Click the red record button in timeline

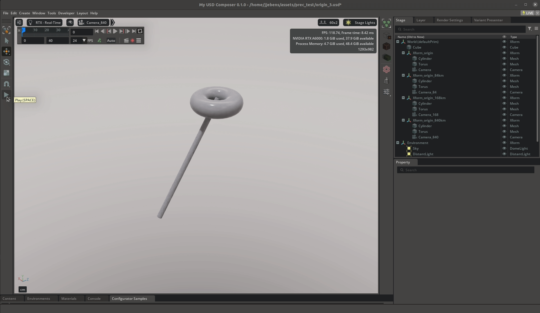132,40
